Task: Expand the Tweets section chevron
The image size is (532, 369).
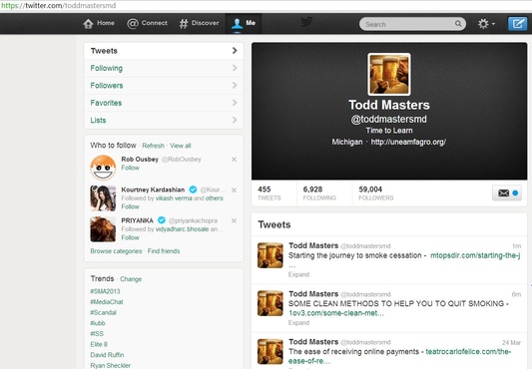Action: pos(235,51)
